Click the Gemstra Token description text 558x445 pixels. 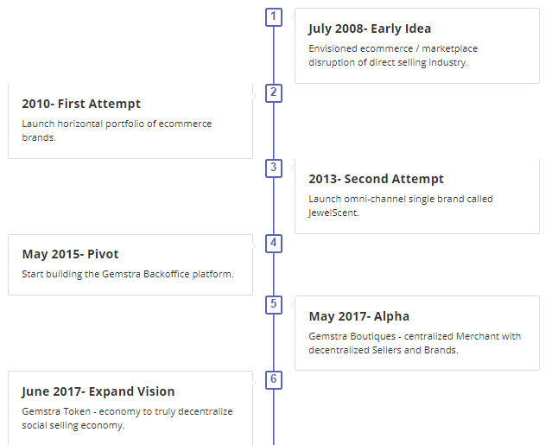coord(127,418)
